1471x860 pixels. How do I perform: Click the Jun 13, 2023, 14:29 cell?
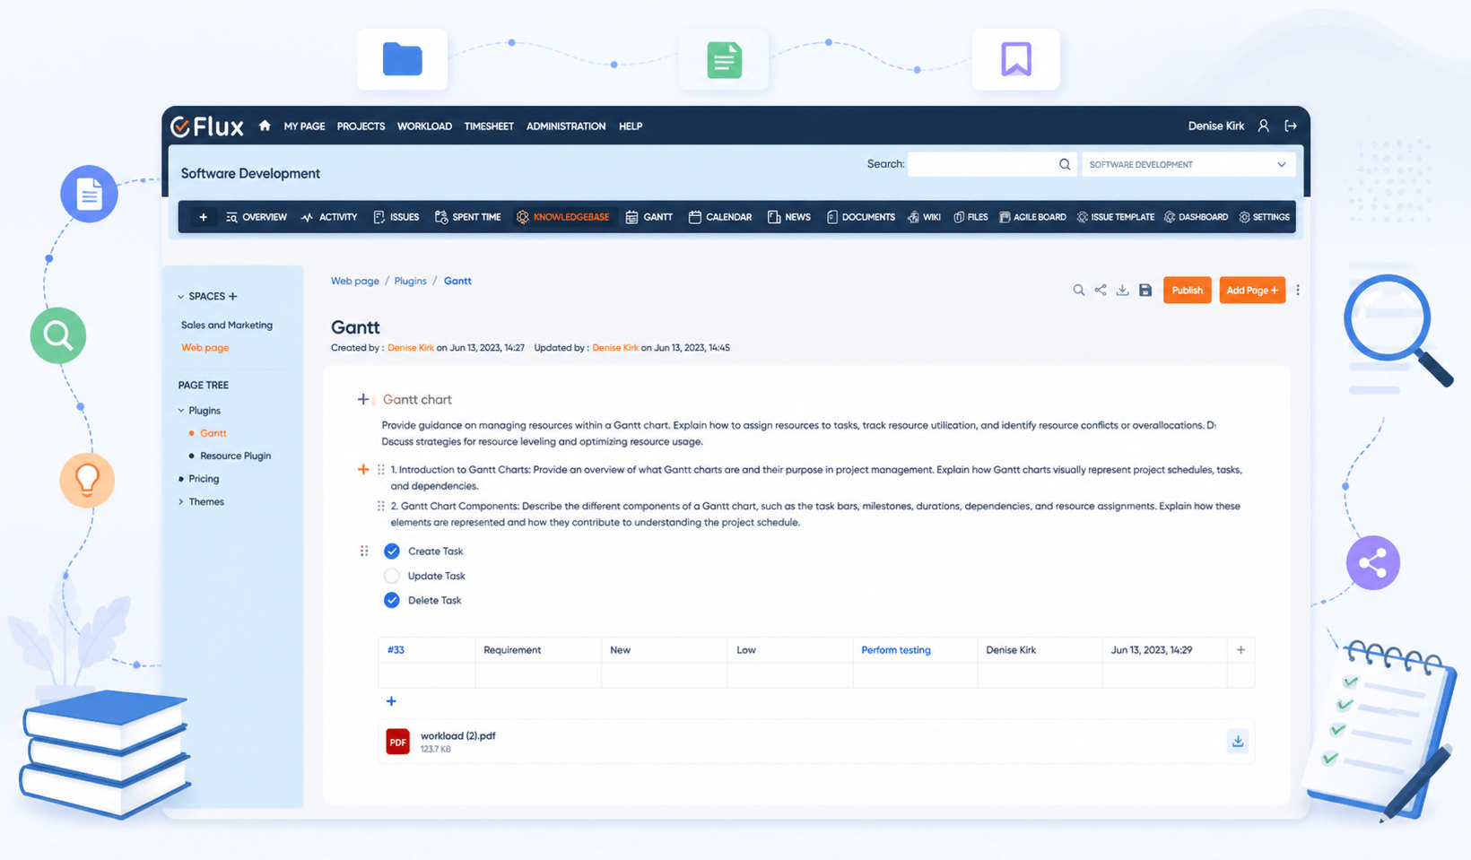tap(1163, 650)
